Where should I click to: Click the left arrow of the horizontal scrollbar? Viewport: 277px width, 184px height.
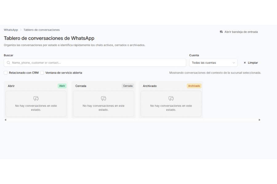point(6,120)
